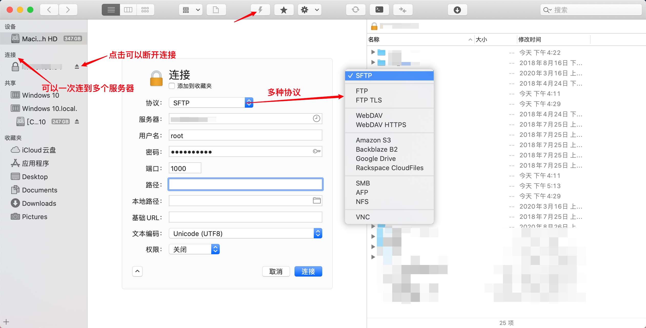The width and height of the screenshot is (646, 328).
Task: Expand the 协议 protocol selector dropdown
Action: [x=250, y=103]
